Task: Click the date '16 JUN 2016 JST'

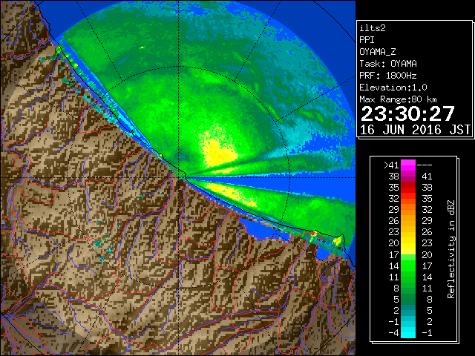Action: coord(415,130)
